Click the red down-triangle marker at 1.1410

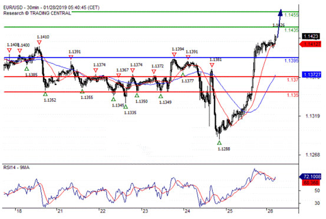click(39, 42)
